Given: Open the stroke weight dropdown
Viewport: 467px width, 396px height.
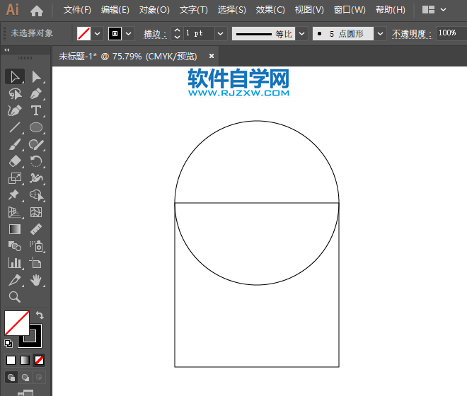Looking at the screenshot, I should pyautogui.click(x=220, y=33).
